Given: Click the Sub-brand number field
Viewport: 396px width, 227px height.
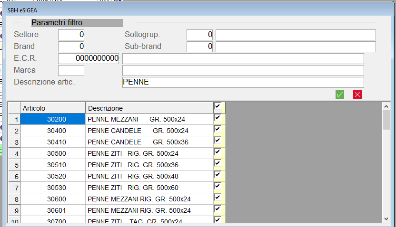Looking at the screenshot, I should pyautogui.click(x=199, y=47).
